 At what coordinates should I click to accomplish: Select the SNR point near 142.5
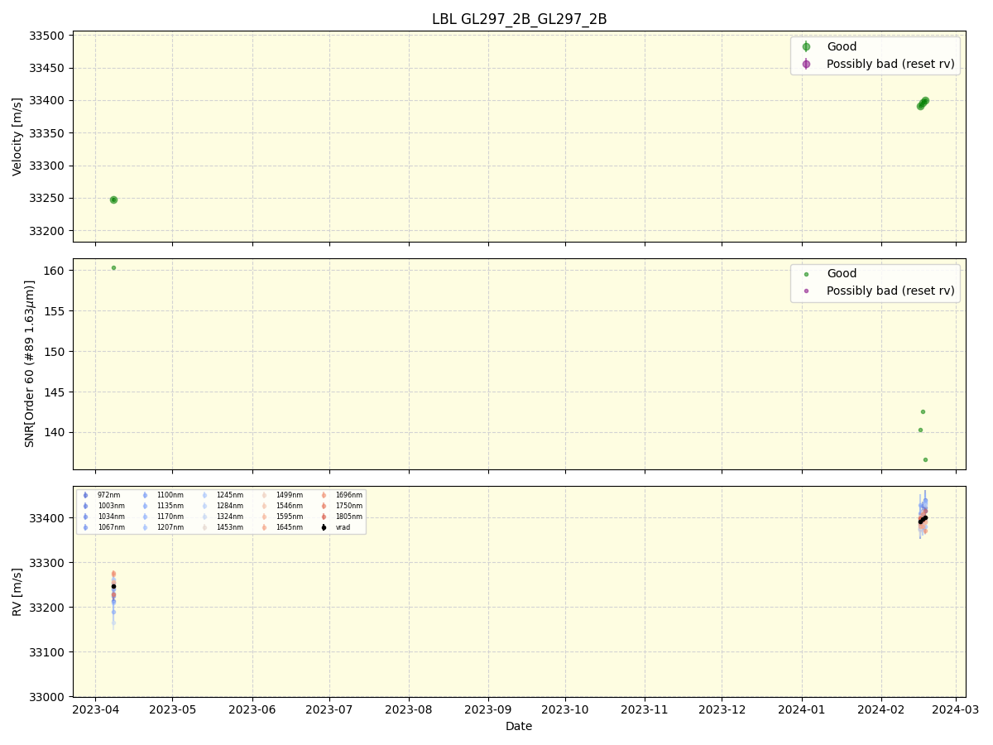click(x=923, y=411)
